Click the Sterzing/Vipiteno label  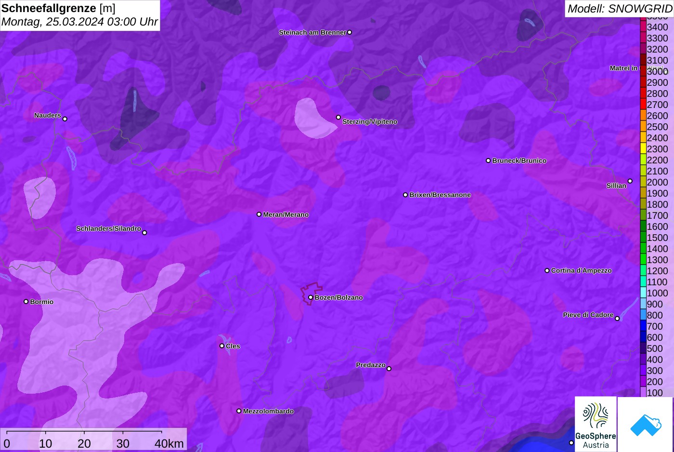[370, 121]
